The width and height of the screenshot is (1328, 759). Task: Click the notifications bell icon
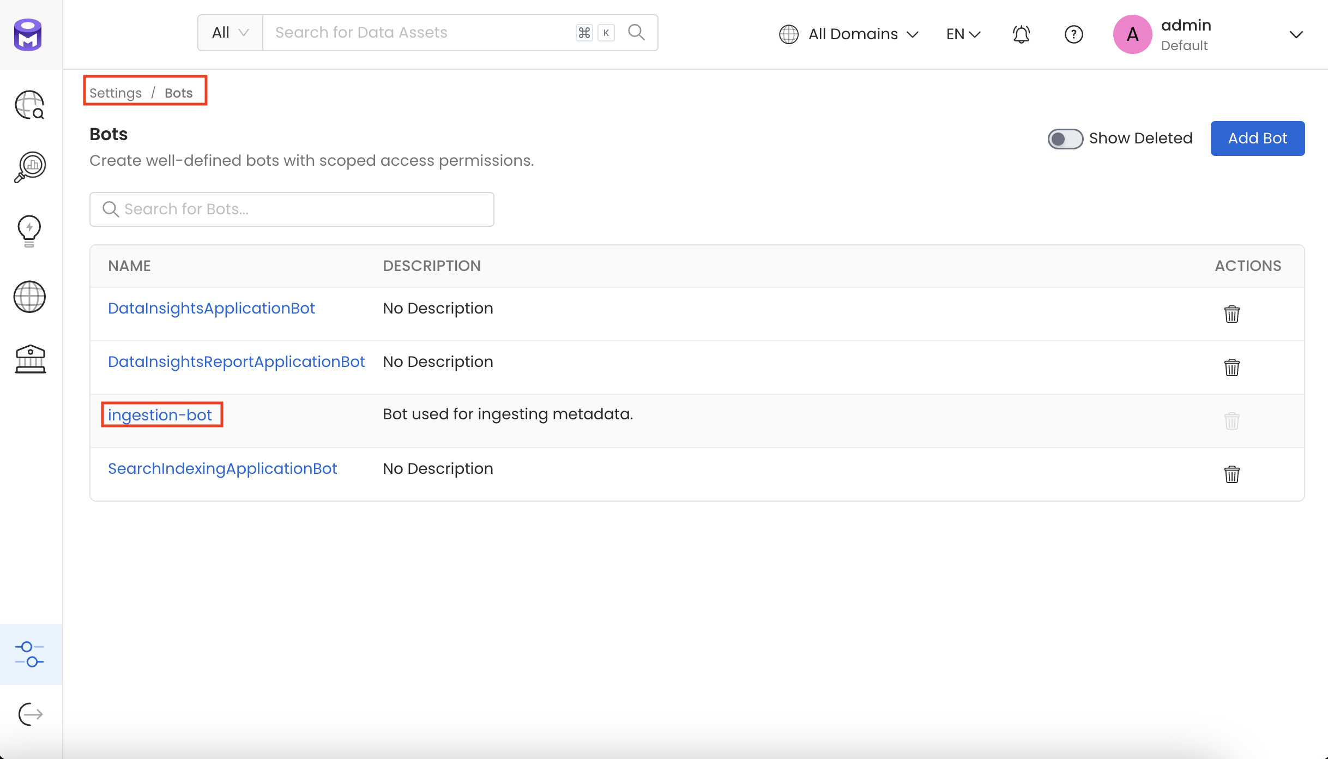tap(1021, 34)
